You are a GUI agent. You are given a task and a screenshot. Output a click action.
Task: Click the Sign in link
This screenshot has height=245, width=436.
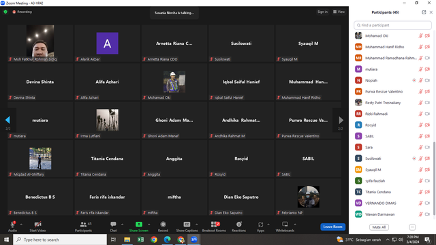tap(322, 12)
